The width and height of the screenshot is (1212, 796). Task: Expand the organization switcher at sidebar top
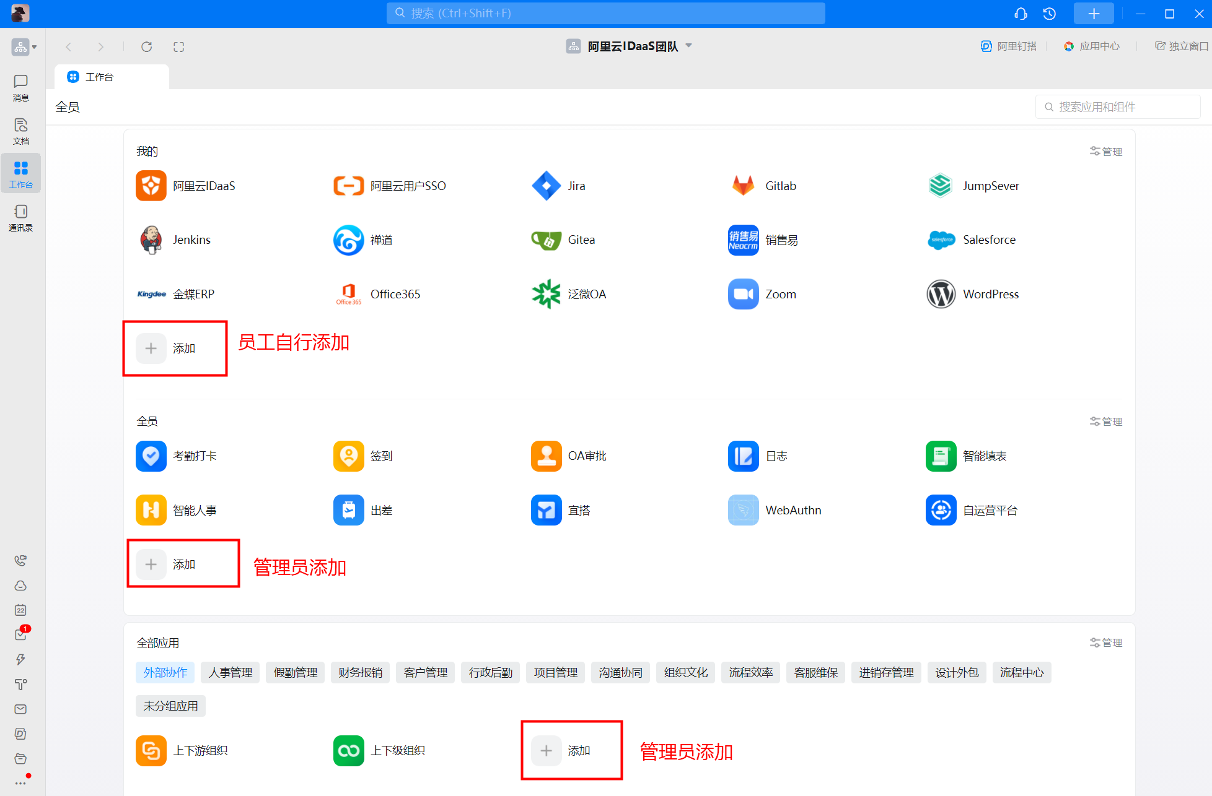[x=24, y=46]
